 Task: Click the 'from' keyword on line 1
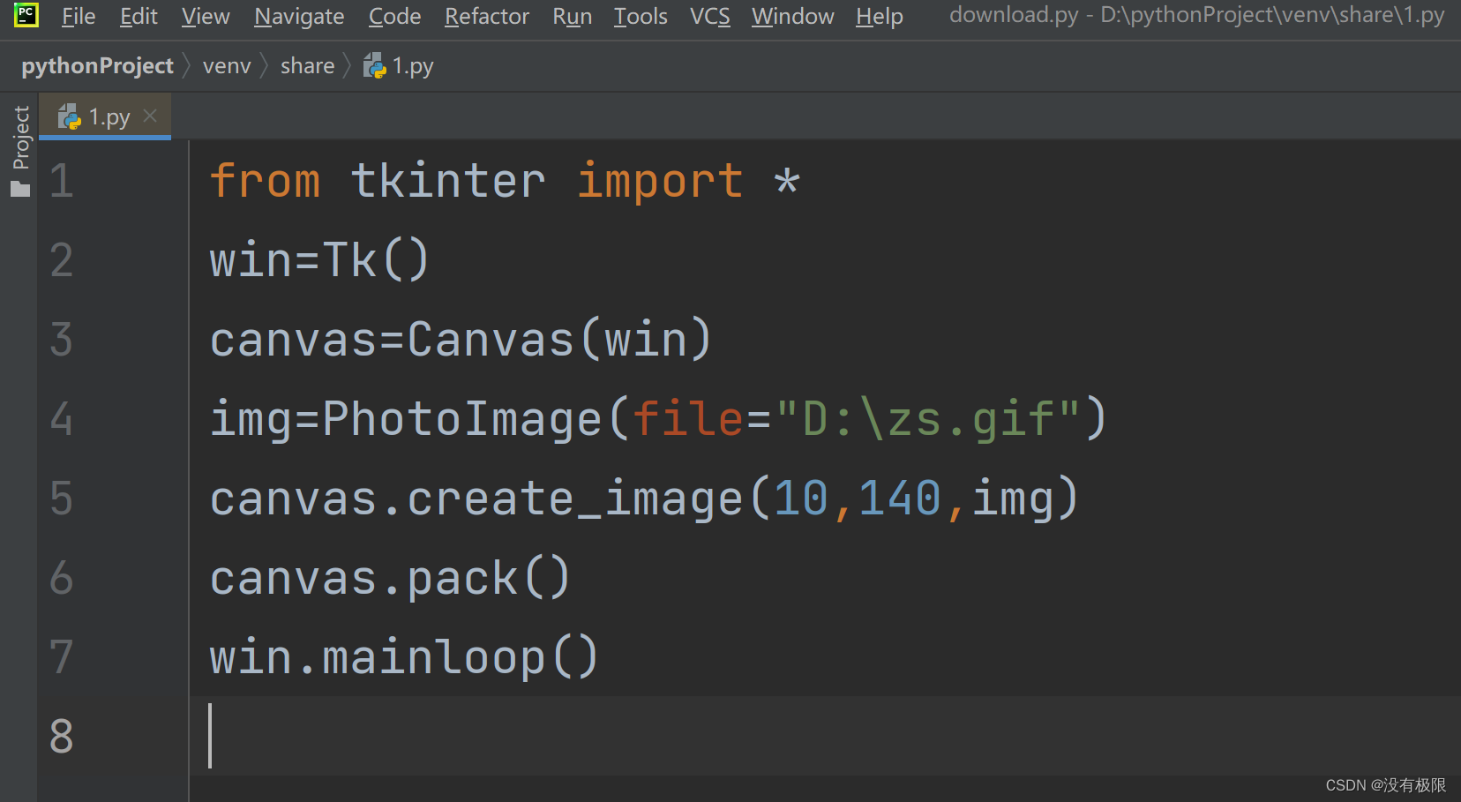(x=265, y=181)
